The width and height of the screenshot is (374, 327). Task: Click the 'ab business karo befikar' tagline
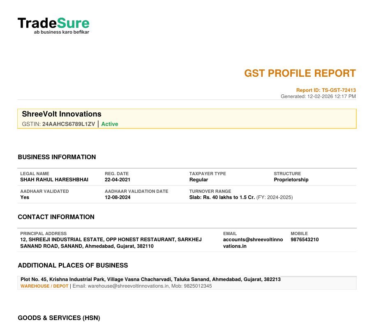(x=62, y=32)
